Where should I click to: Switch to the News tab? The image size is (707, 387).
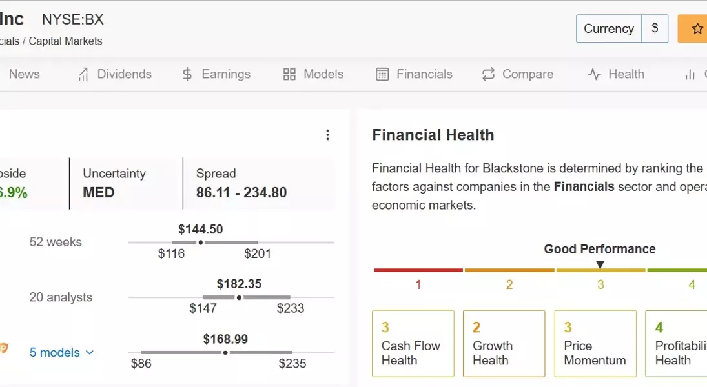(x=25, y=74)
